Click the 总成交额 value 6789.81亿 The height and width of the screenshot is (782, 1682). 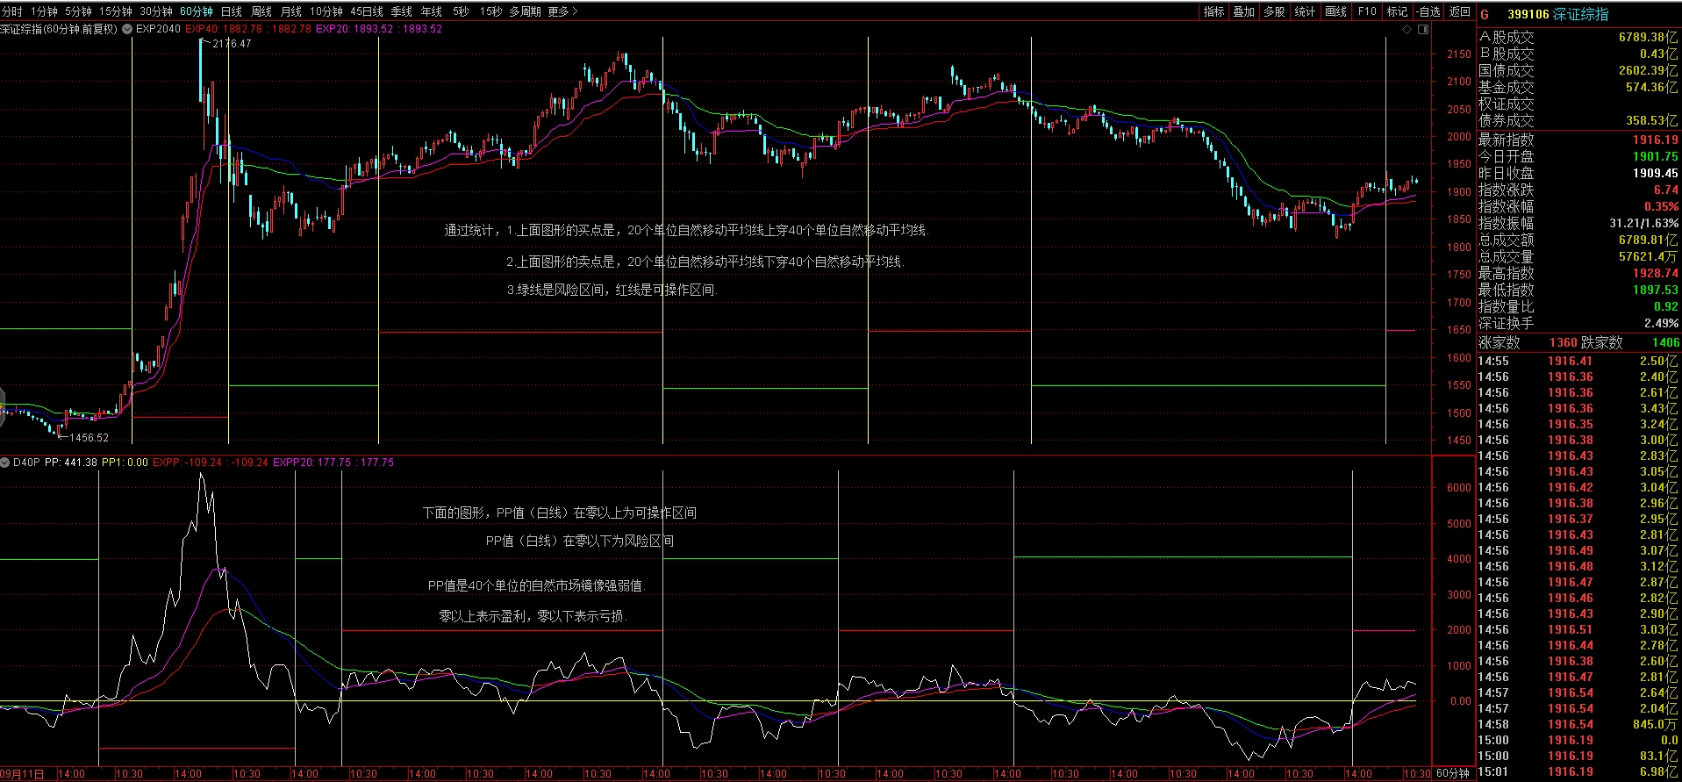pos(1648,240)
